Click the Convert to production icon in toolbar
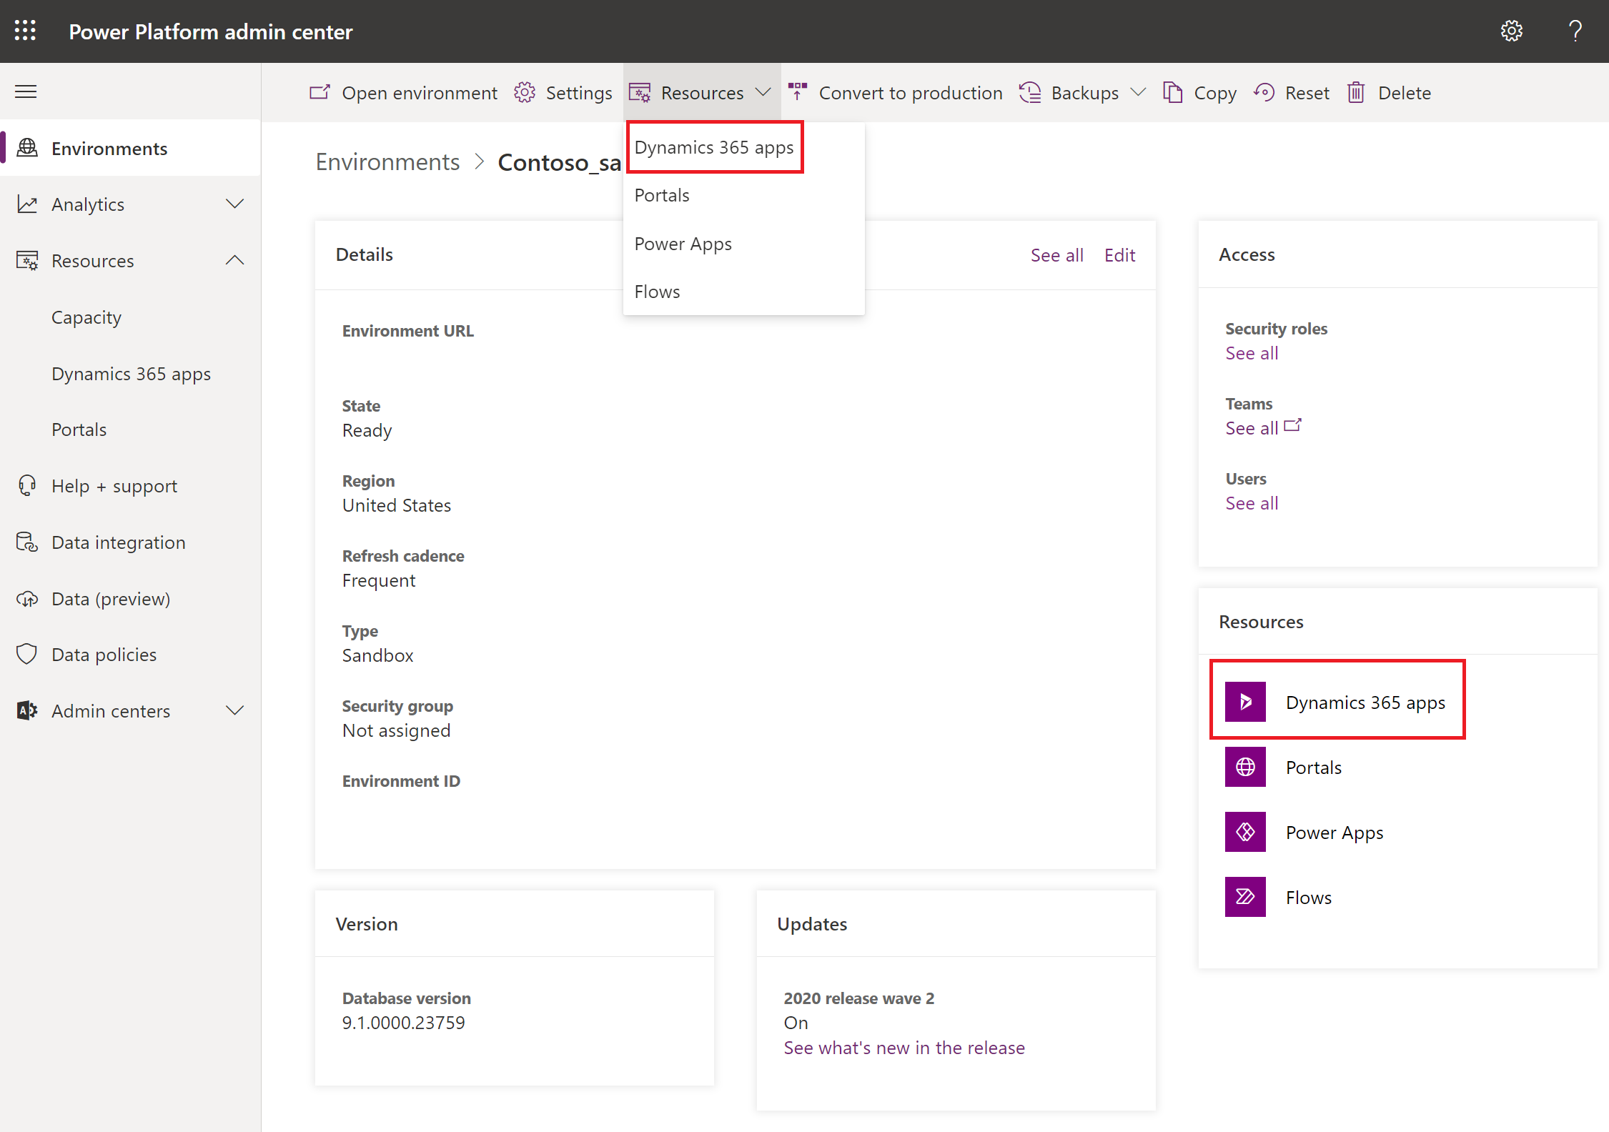This screenshot has width=1609, height=1132. pyautogui.click(x=796, y=92)
